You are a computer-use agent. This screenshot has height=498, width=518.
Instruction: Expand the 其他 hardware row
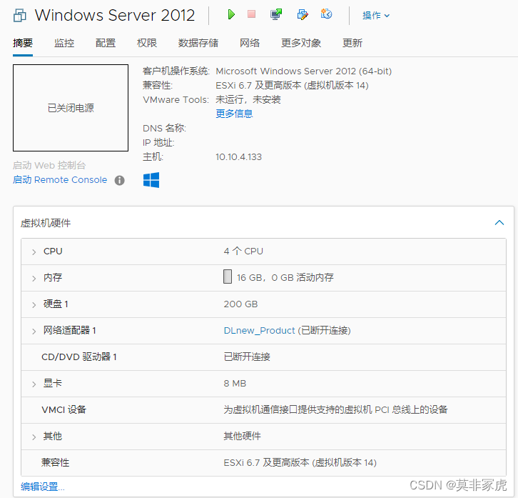(34, 437)
